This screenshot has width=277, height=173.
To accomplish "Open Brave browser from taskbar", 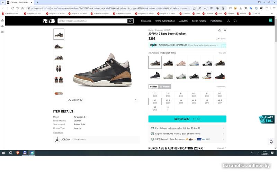I will click(18, 153).
